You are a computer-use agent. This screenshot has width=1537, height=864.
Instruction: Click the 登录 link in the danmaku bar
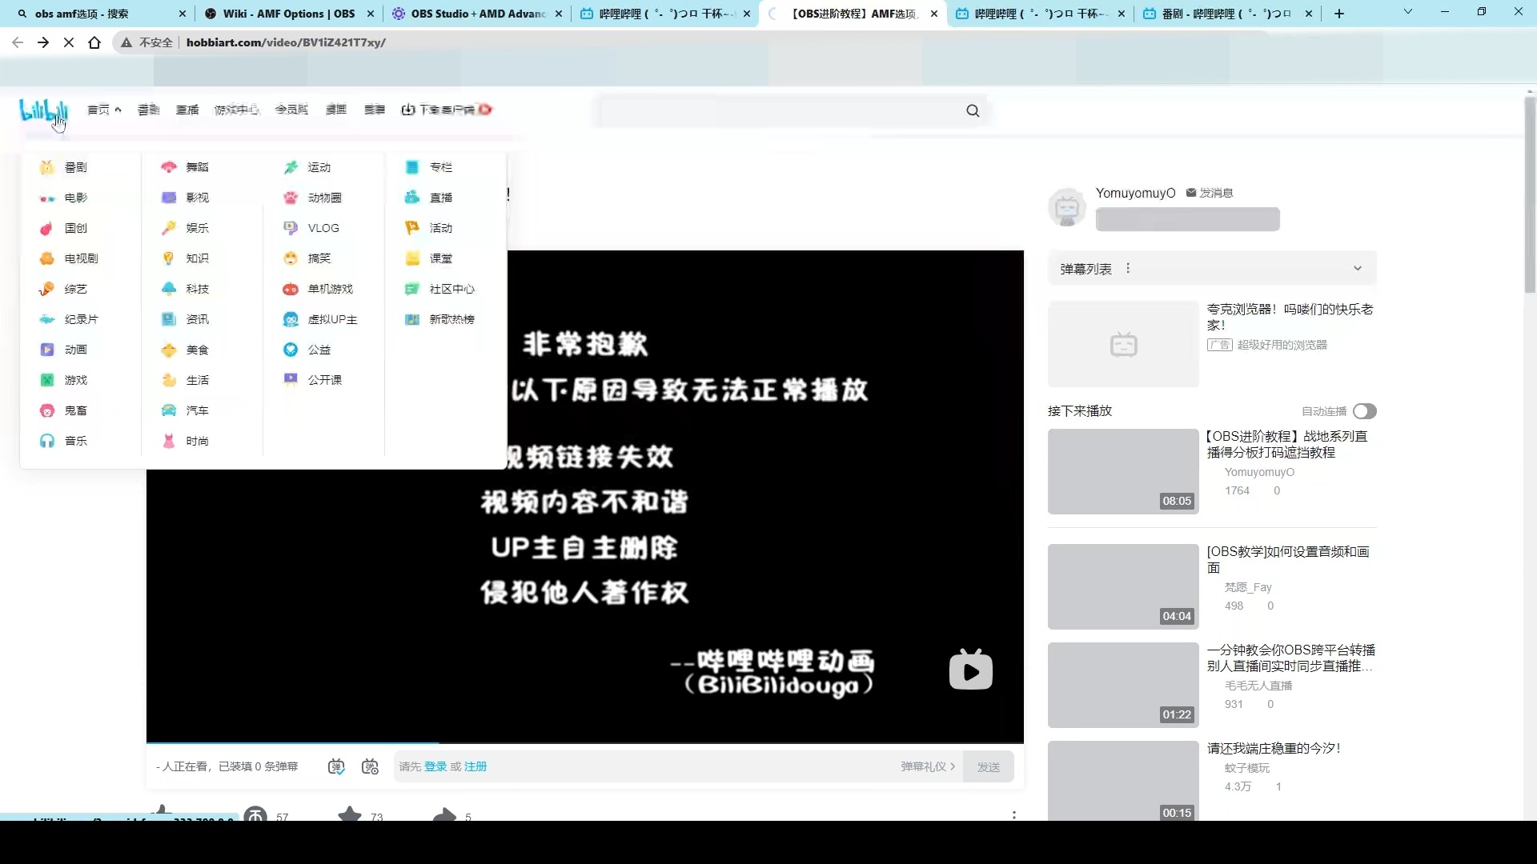435,766
